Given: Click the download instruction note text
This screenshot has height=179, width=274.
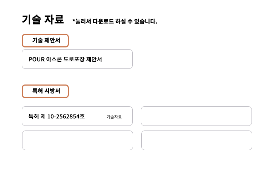Looking at the screenshot, I should click(115, 21).
